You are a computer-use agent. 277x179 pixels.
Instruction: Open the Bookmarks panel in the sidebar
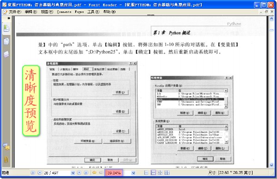tap(6, 29)
